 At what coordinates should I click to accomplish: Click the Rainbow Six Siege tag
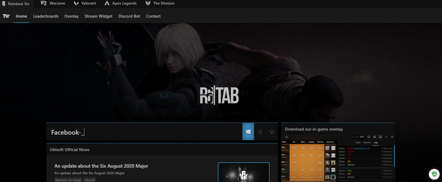[x=68, y=180]
